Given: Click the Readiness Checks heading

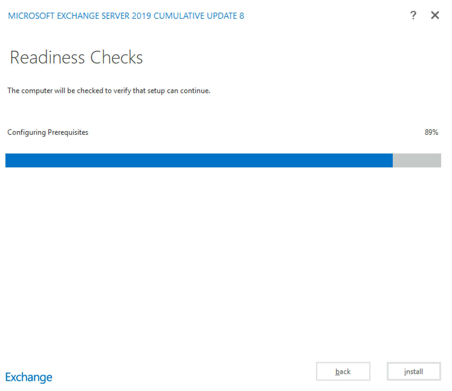Looking at the screenshot, I should [x=76, y=57].
